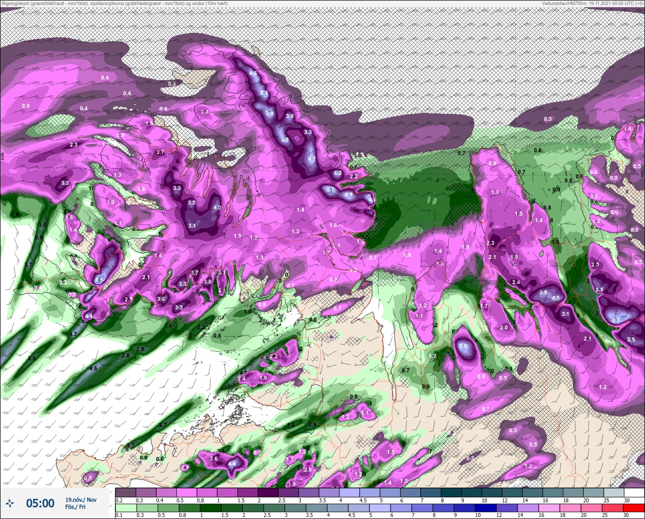
Task: Click the '19.nóv./ Nov' date text
Action: [x=81, y=499]
